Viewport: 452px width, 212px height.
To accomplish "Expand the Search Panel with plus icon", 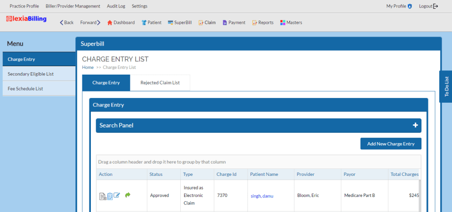I will [415, 125].
